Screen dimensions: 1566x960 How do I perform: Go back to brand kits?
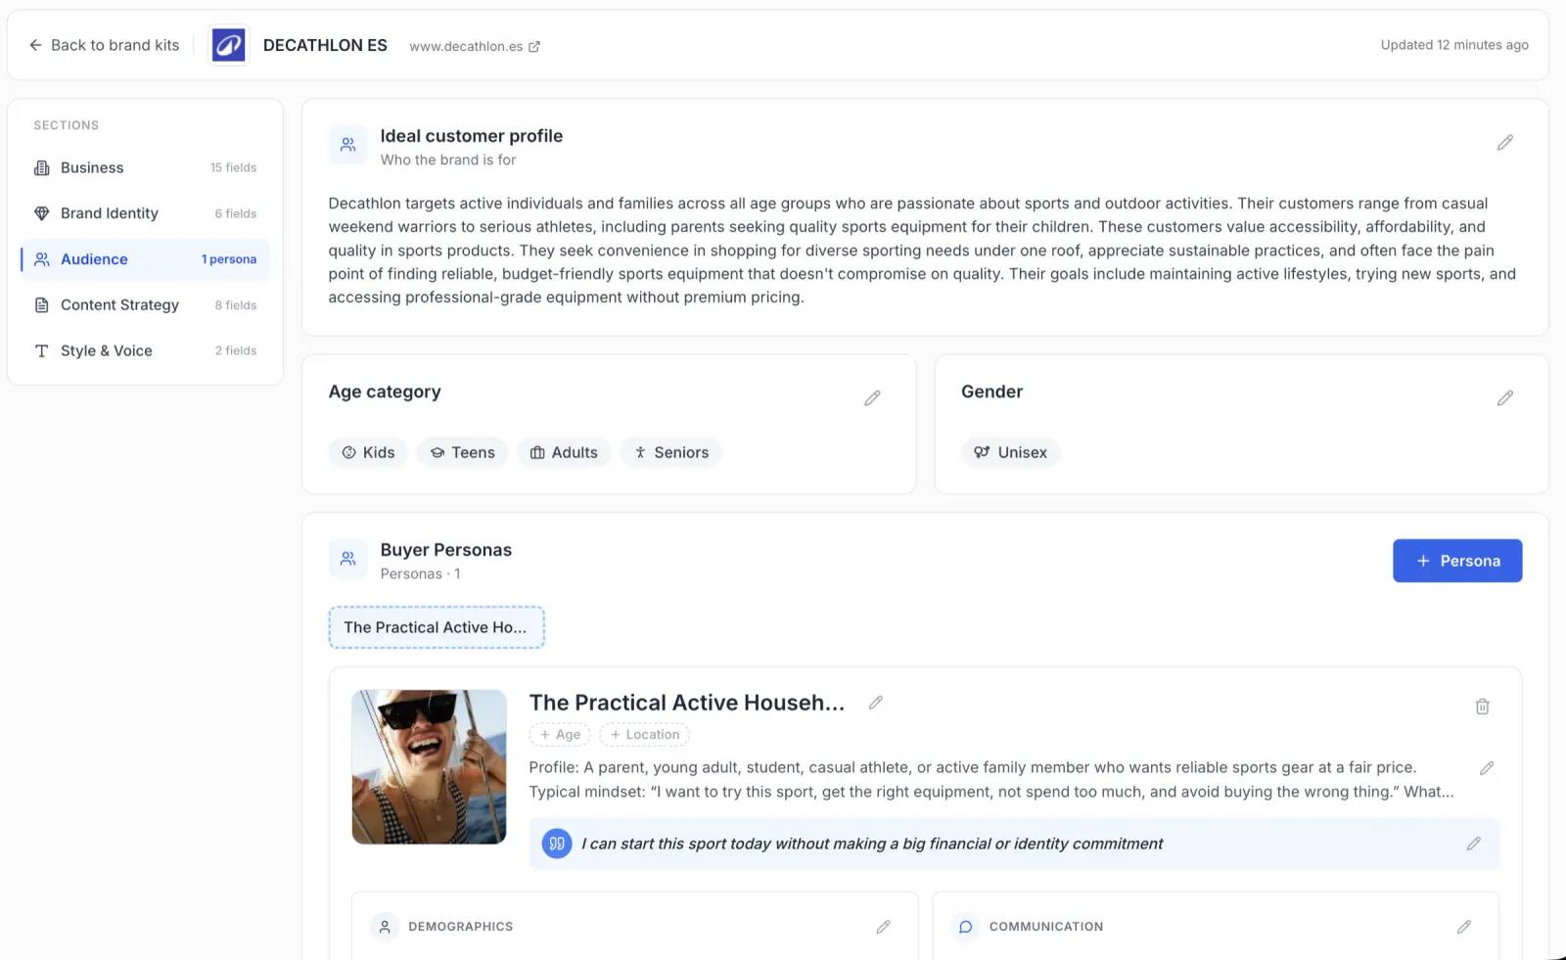click(104, 45)
